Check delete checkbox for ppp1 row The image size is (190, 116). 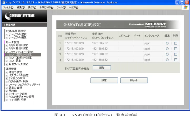coord(176,49)
